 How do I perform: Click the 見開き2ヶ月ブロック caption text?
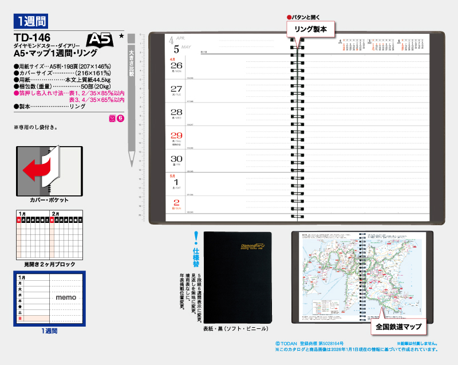[49, 264]
